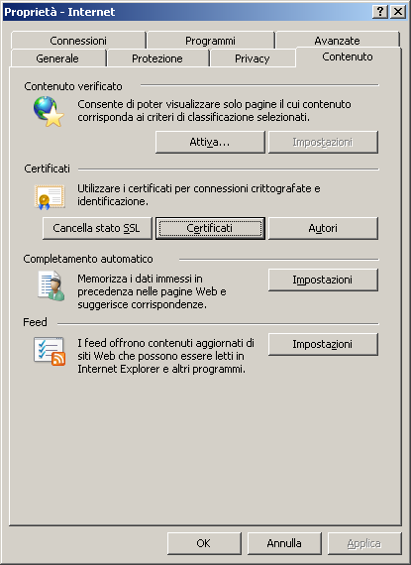
Task: Click the Autori button
Action: click(x=323, y=228)
